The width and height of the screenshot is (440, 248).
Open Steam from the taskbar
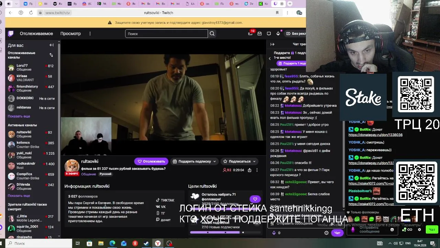click(x=146, y=244)
